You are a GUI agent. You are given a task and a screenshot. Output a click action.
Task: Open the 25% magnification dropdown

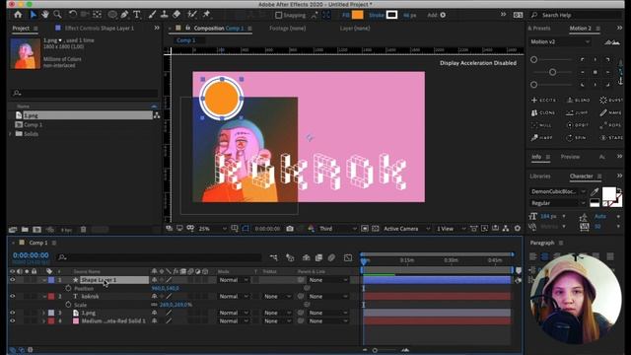(x=213, y=229)
